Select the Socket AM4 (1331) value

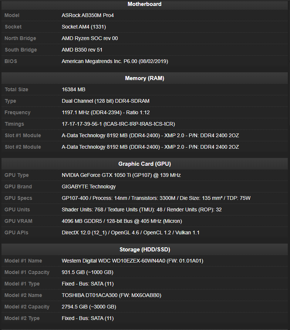(x=84, y=27)
